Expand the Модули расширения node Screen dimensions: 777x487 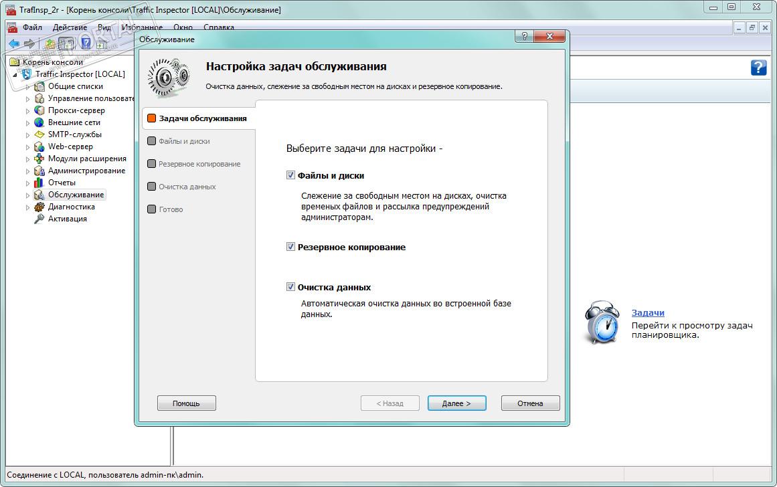[27, 159]
